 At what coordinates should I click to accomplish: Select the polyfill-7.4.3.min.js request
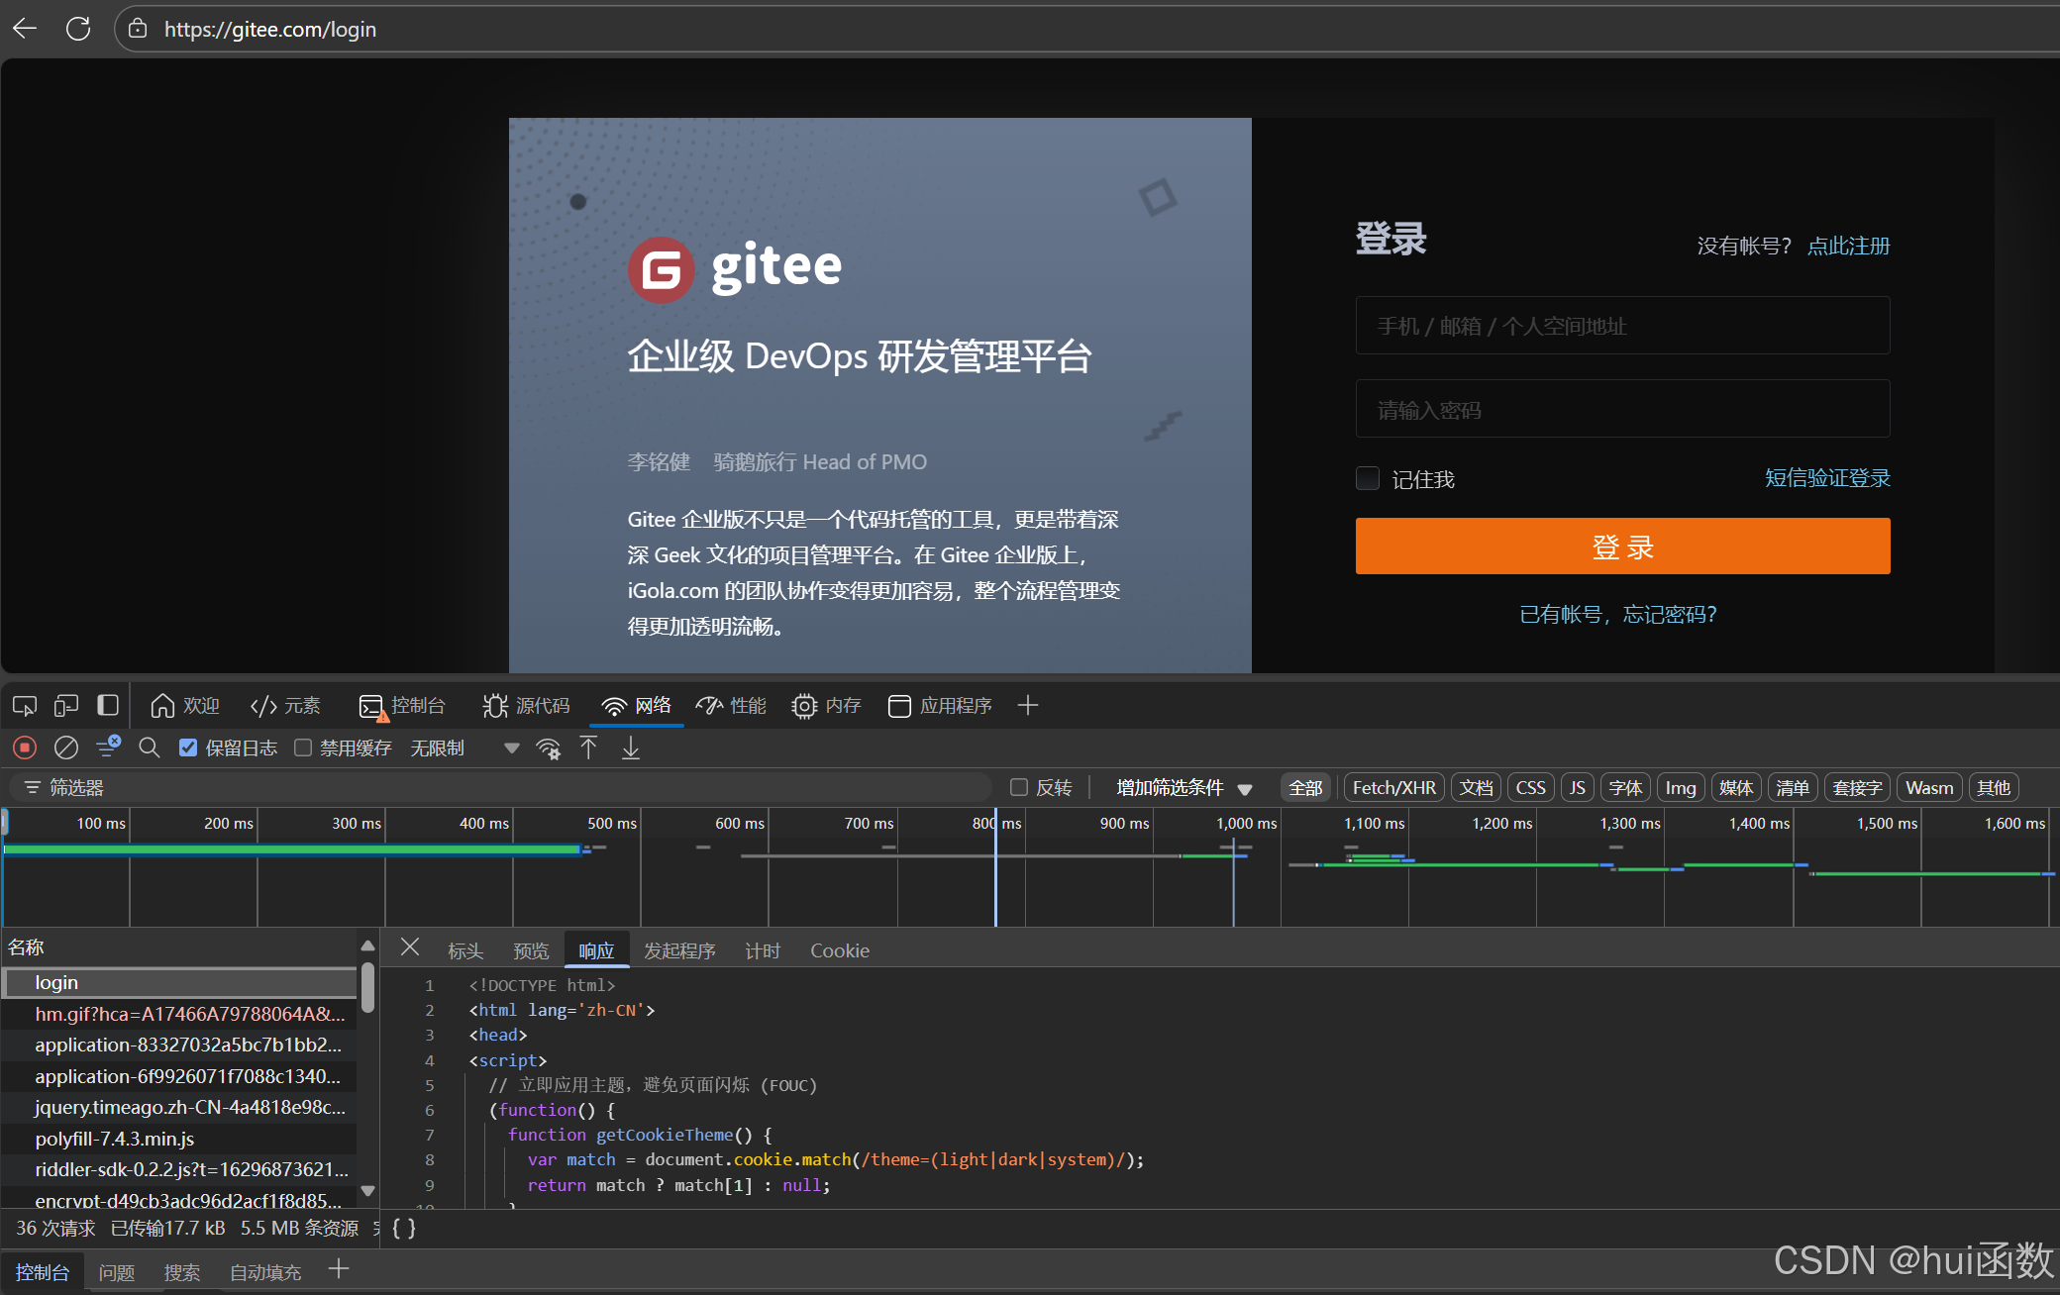179,1139
